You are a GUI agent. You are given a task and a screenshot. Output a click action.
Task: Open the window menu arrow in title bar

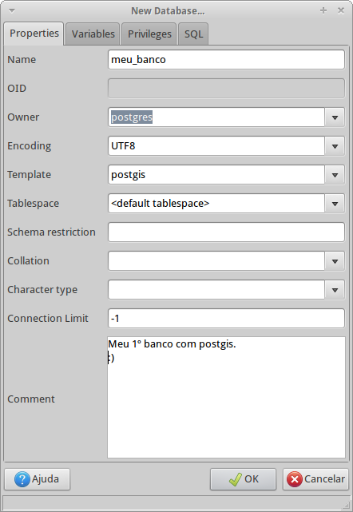(x=12, y=10)
